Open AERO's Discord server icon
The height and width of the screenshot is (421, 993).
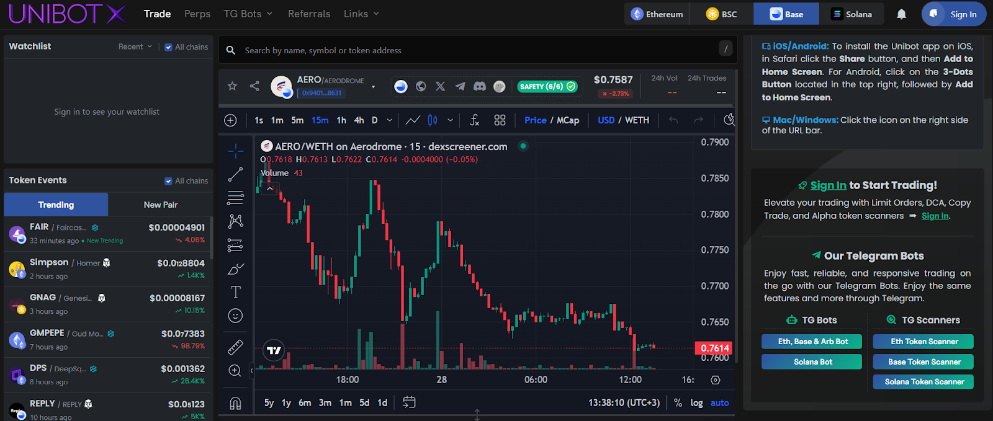pyautogui.click(x=480, y=86)
